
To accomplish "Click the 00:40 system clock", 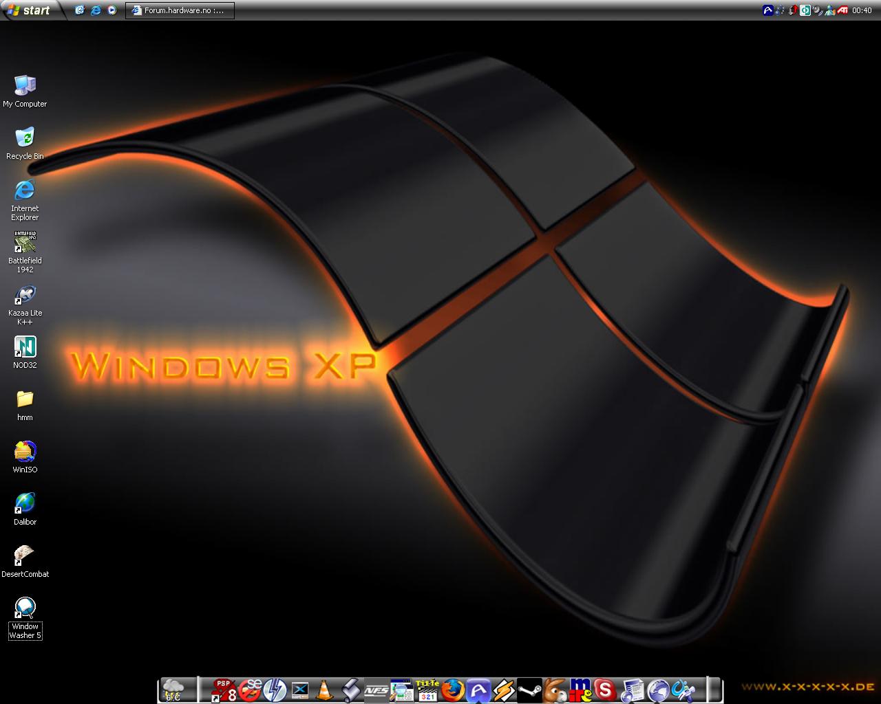I will pos(862,10).
